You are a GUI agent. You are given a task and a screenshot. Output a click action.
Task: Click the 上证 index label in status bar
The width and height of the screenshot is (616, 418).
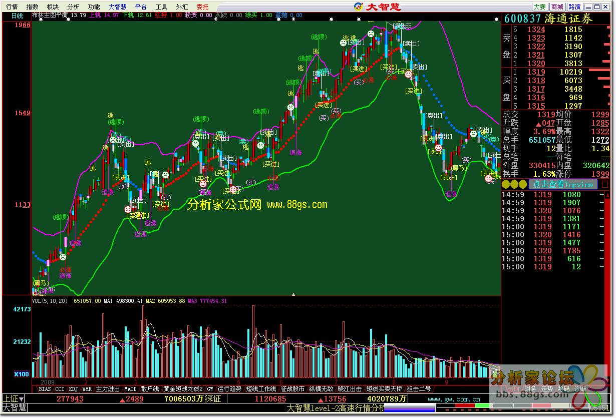click(11, 399)
